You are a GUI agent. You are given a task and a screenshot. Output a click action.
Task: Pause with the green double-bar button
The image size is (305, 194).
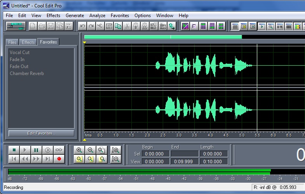pyautogui.click(x=36, y=150)
